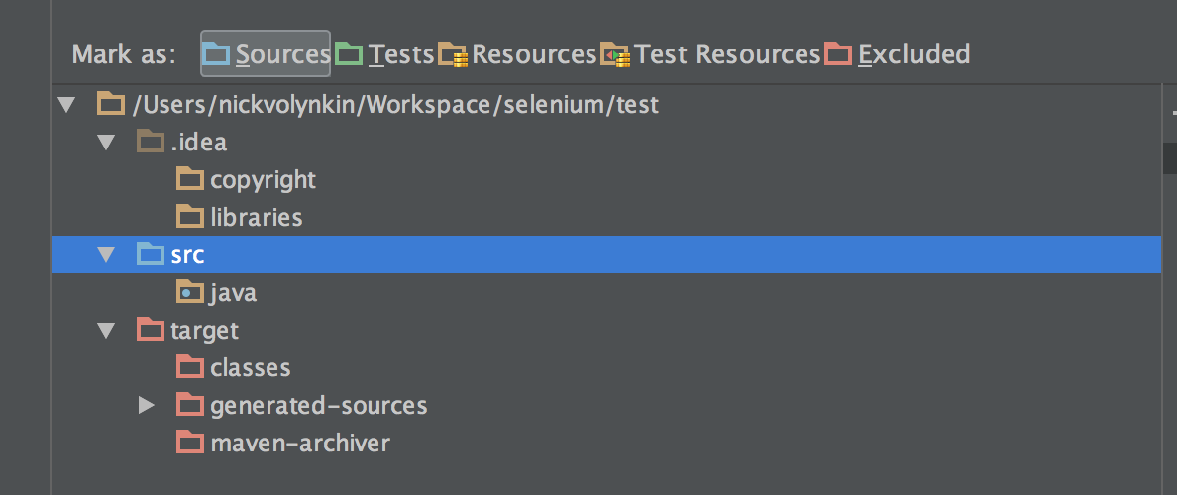Click the Test Resources folder icon

pos(615,54)
